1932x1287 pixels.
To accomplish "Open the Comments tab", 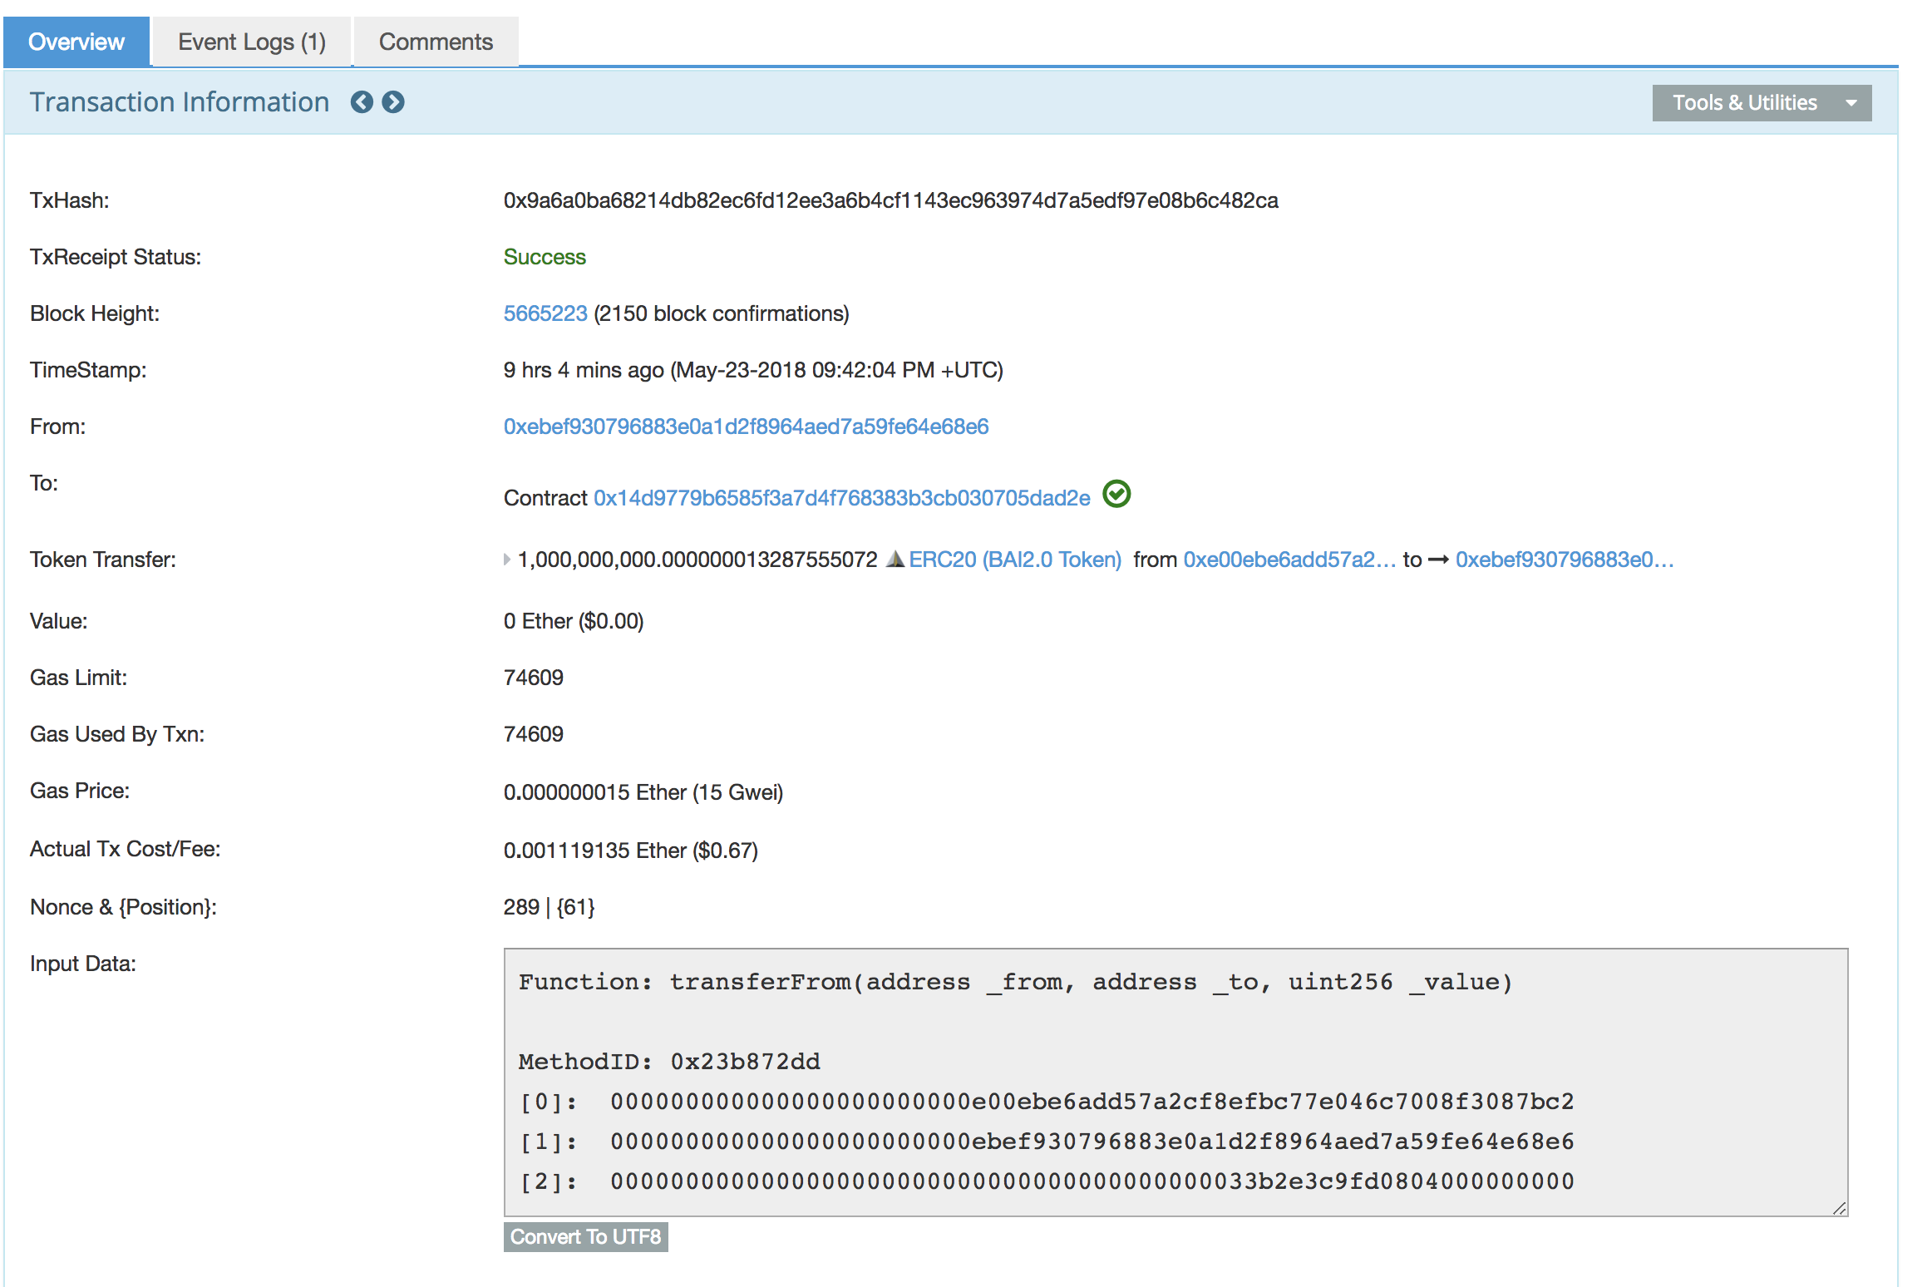I will coord(436,42).
